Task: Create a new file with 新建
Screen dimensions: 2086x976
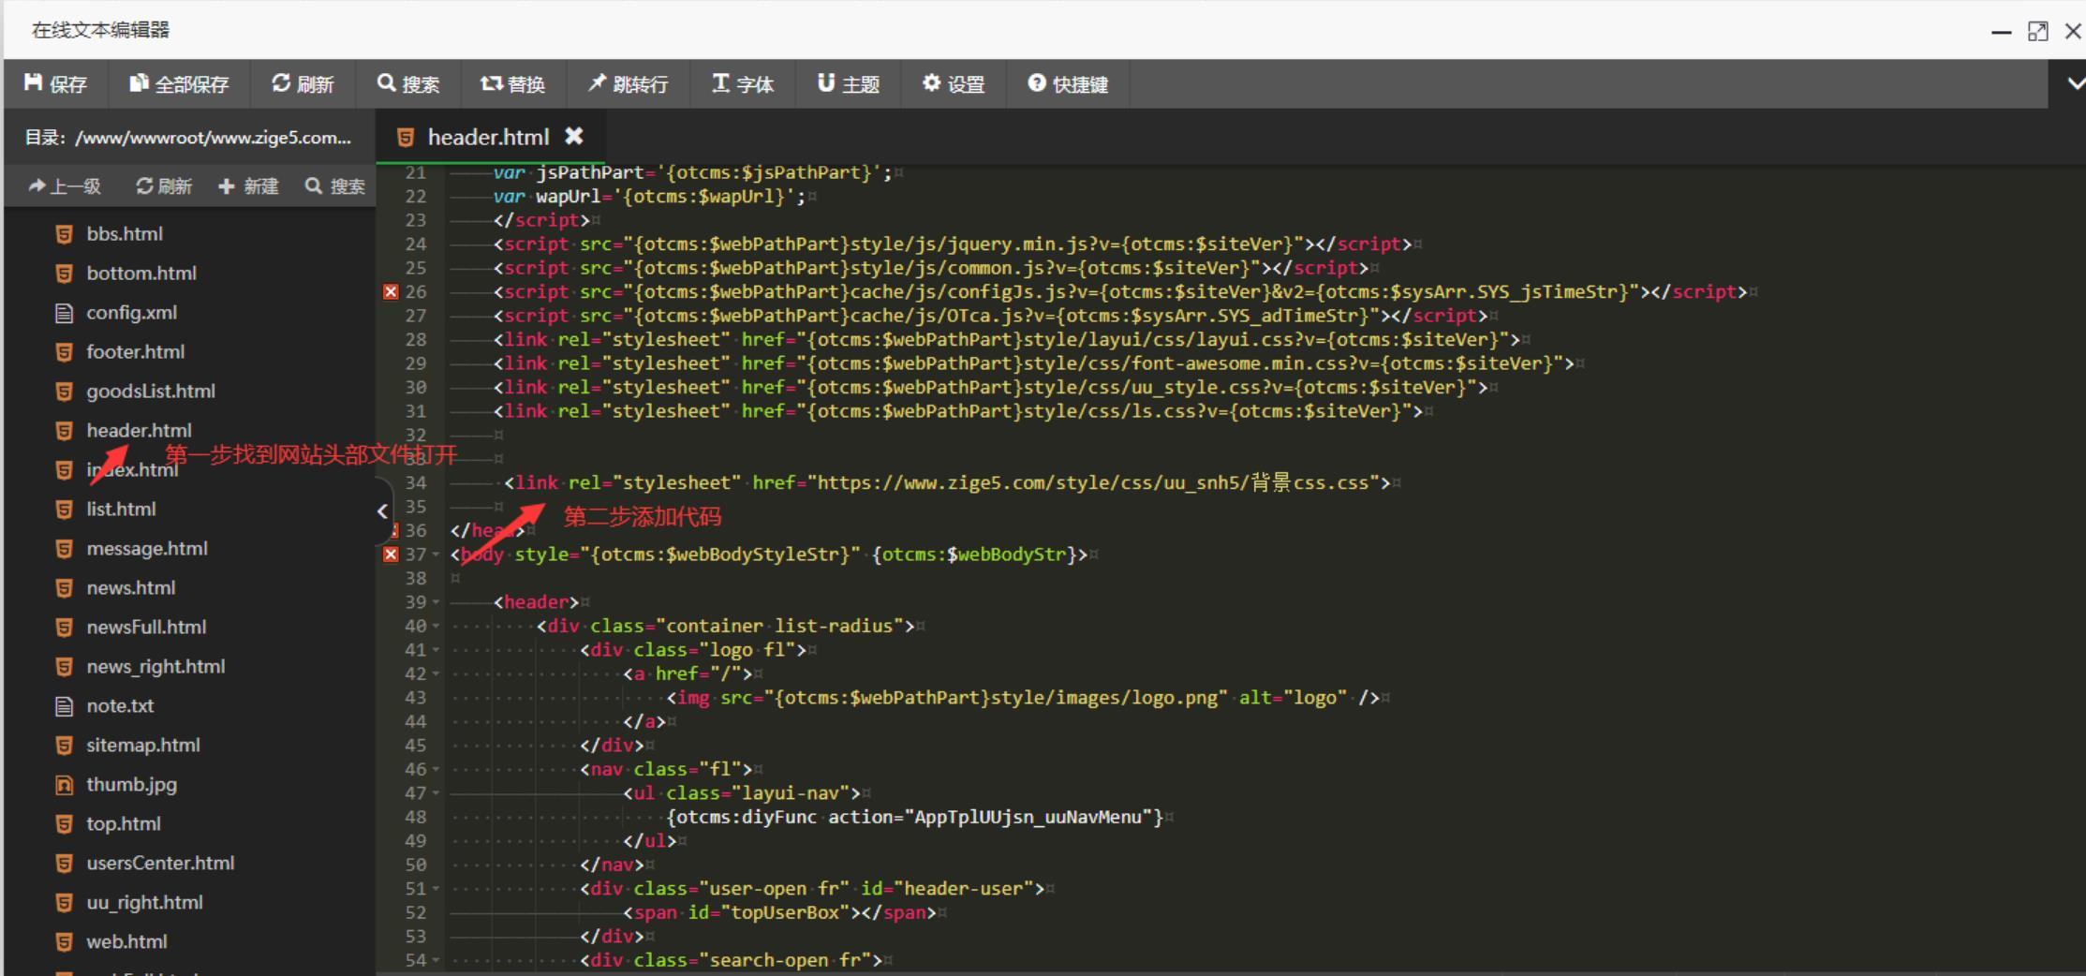Action: coord(248,186)
